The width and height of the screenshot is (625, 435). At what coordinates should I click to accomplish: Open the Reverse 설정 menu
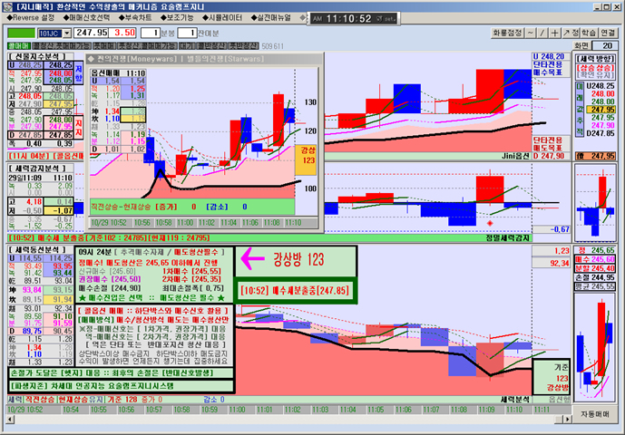pos(31,18)
